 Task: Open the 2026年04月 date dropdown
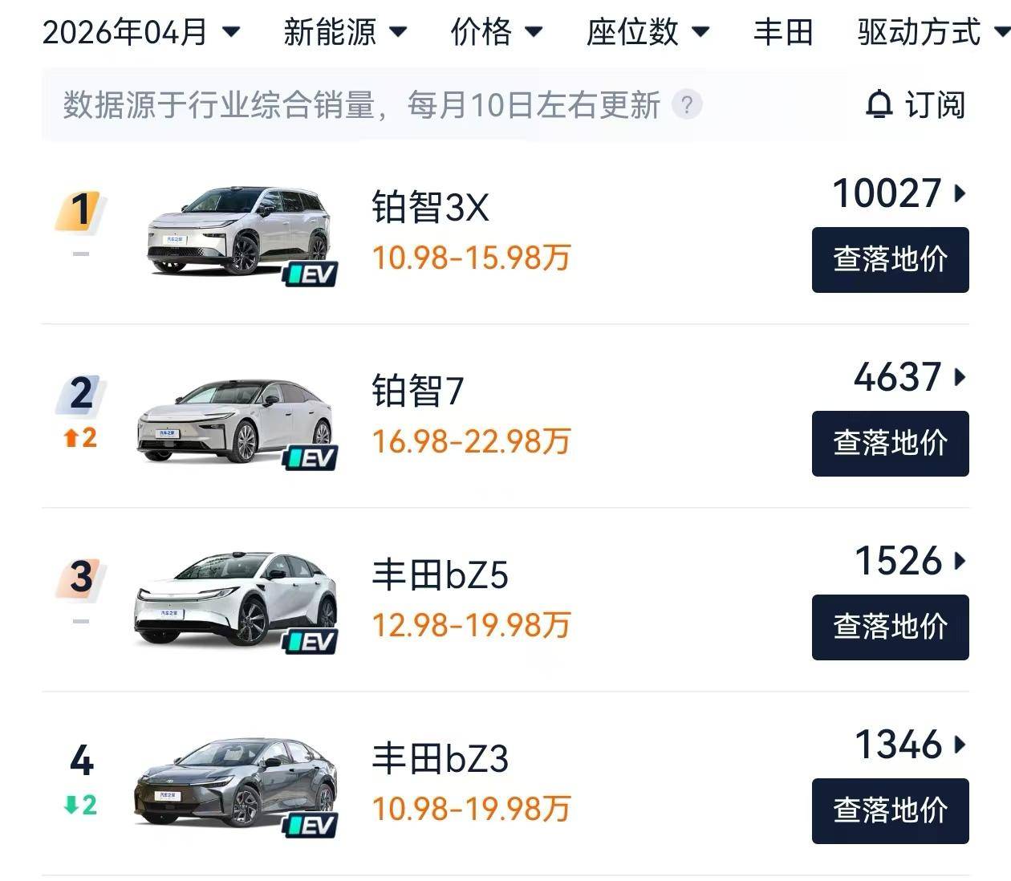141,32
